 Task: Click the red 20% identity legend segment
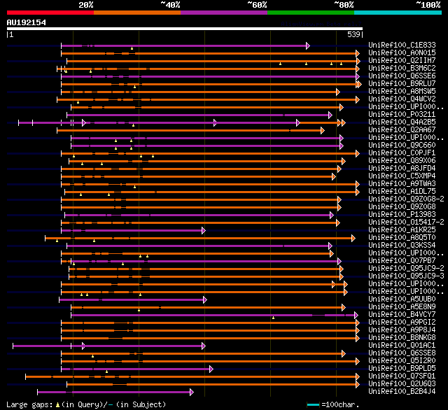coord(50,13)
